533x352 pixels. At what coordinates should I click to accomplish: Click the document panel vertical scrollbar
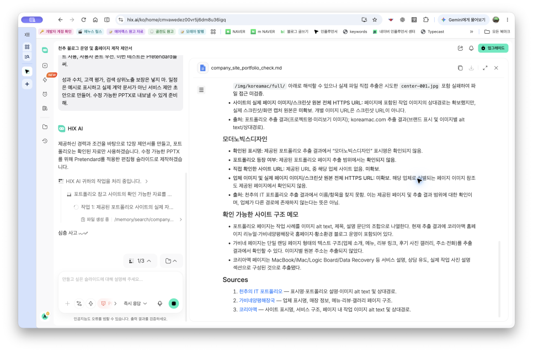499,279
